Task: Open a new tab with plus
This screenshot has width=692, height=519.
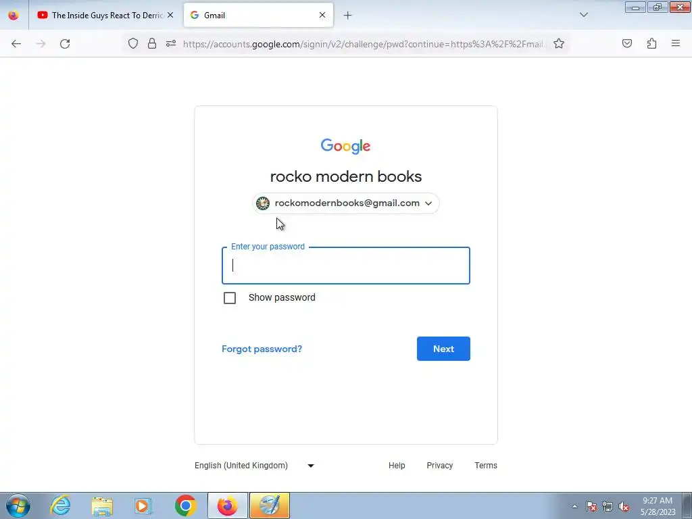Action: 348,16
